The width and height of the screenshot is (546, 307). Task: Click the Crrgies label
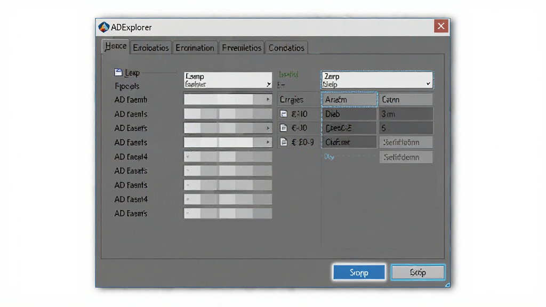click(292, 100)
